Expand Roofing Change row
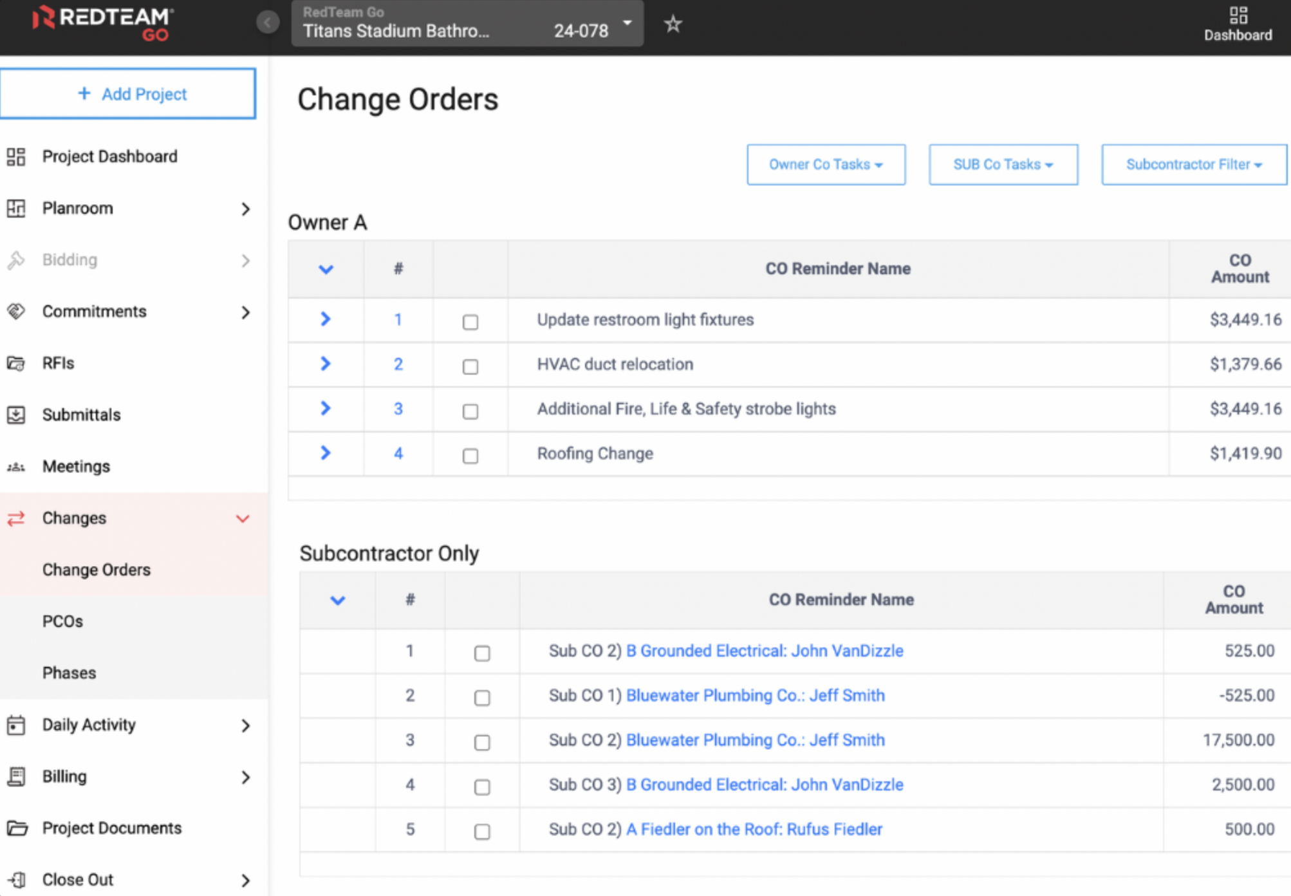 [326, 453]
